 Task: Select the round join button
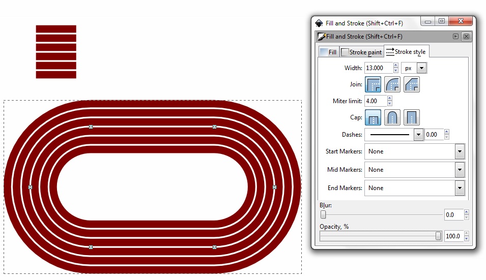coord(392,84)
